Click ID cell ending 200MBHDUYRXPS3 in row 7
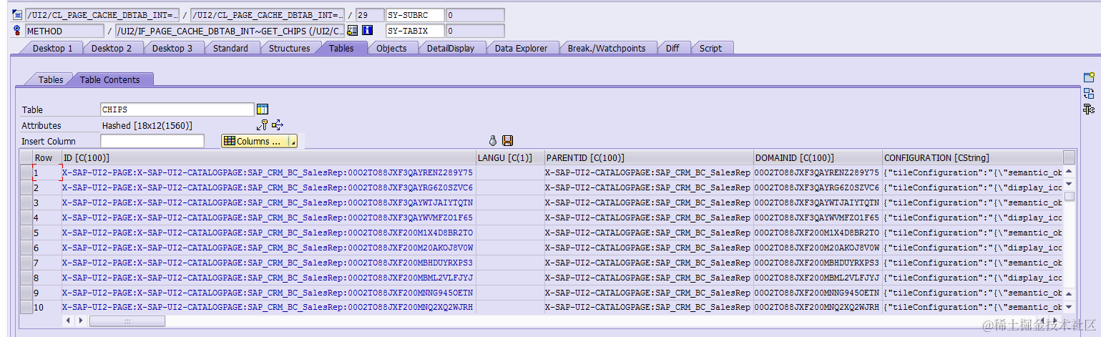Viewport: 1101px width, 337px height. click(x=268, y=263)
